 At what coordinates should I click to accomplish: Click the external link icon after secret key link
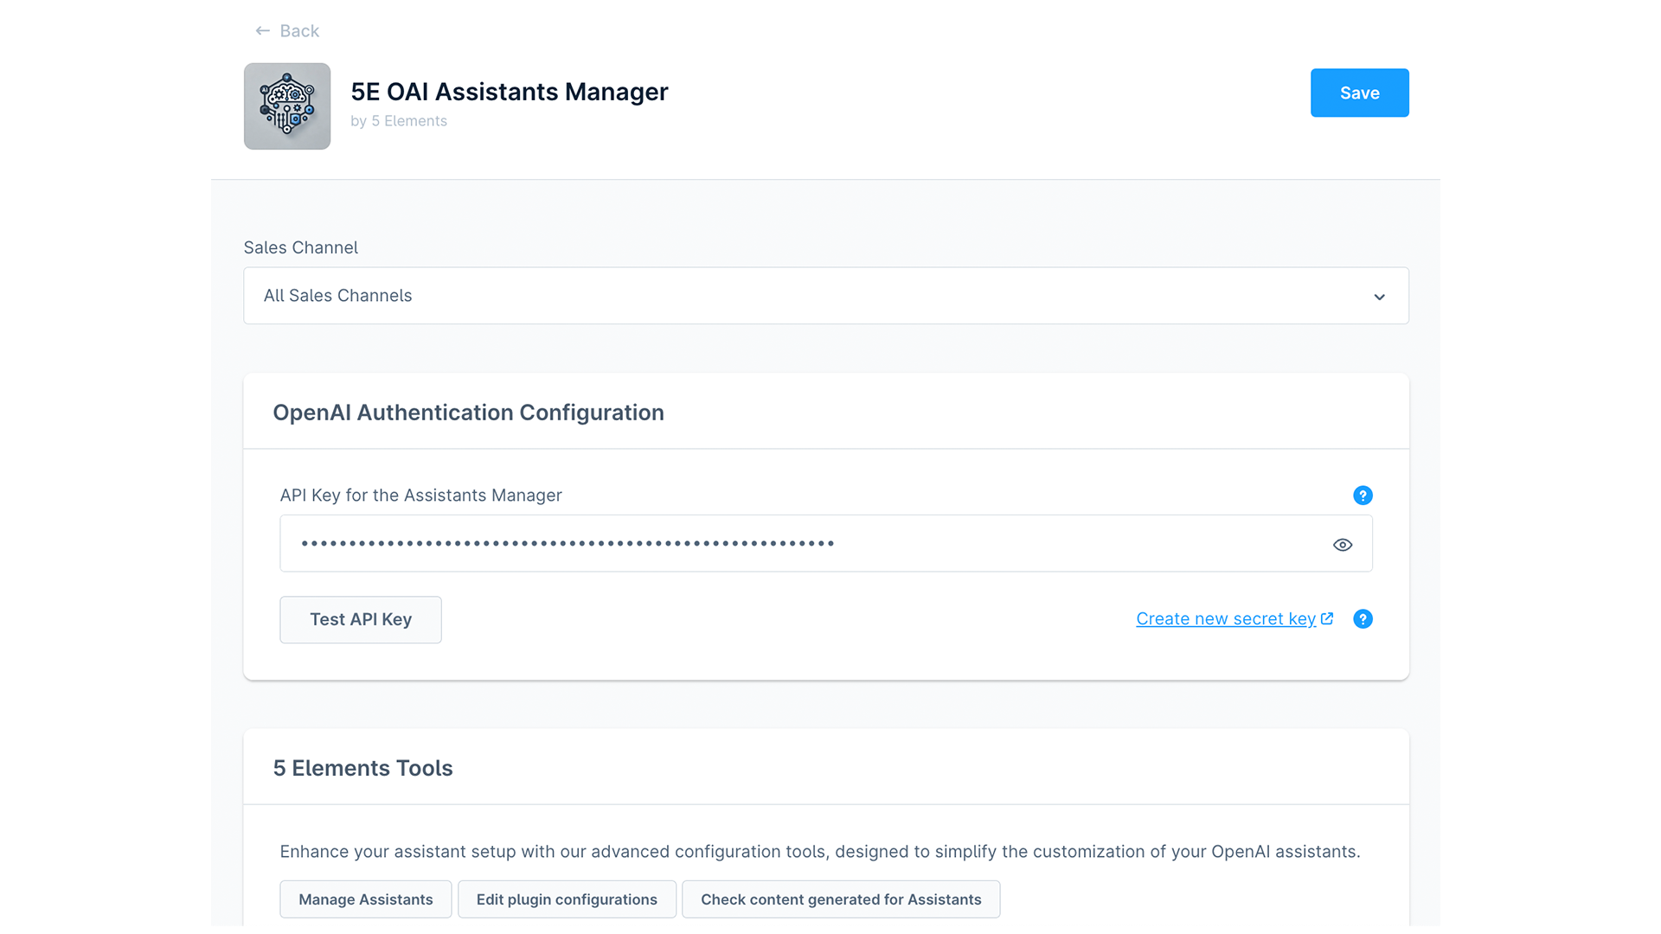[x=1327, y=618]
